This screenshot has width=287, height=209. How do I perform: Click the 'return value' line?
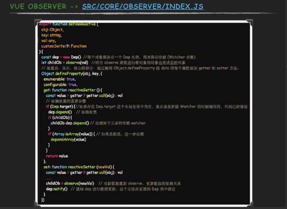click(x=57, y=156)
